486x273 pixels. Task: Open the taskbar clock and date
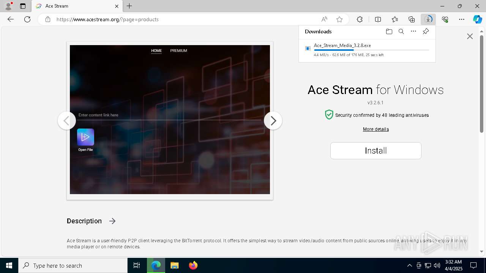point(453,265)
